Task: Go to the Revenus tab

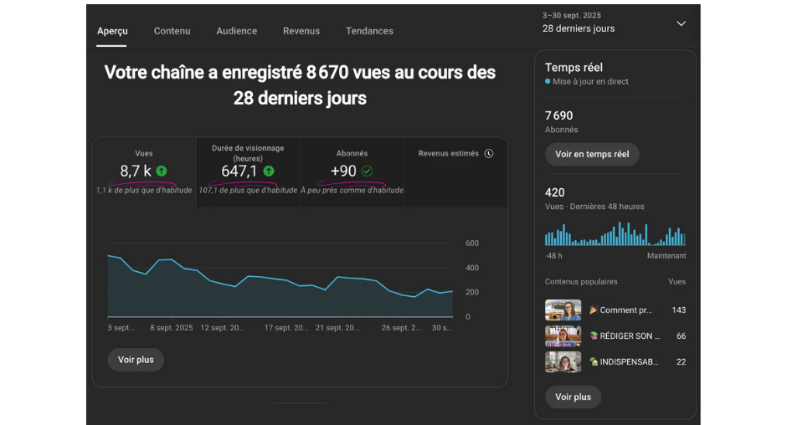Action: 301,31
